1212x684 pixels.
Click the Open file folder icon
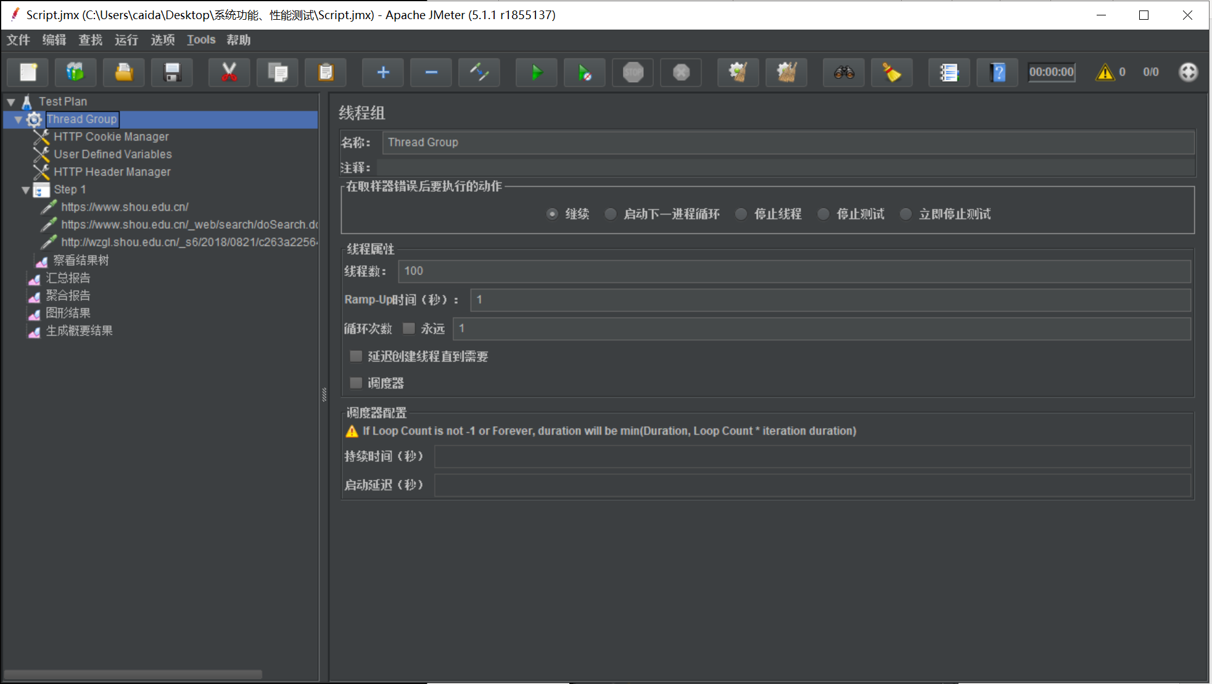tap(123, 73)
